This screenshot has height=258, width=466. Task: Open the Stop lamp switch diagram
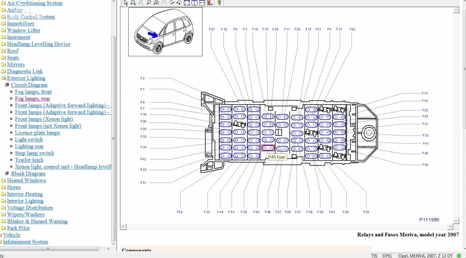[34, 153]
